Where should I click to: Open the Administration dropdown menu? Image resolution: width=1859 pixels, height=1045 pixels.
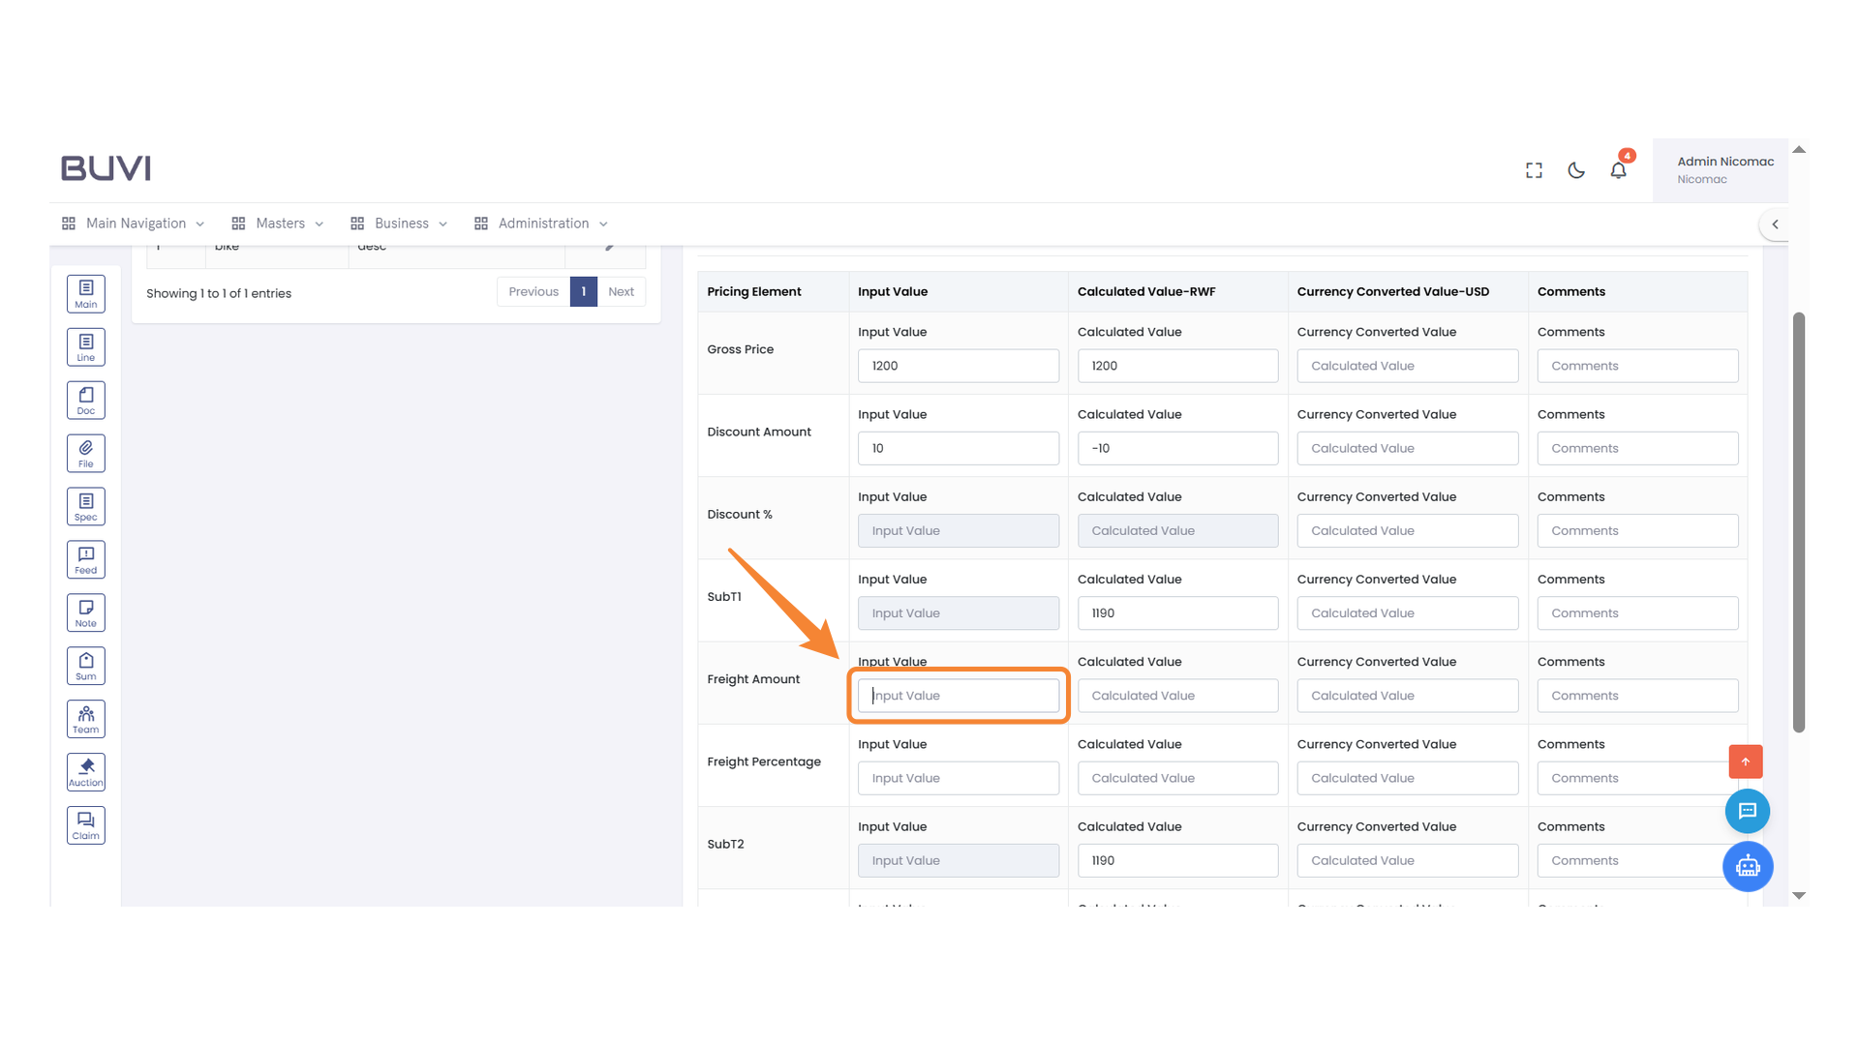click(541, 224)
